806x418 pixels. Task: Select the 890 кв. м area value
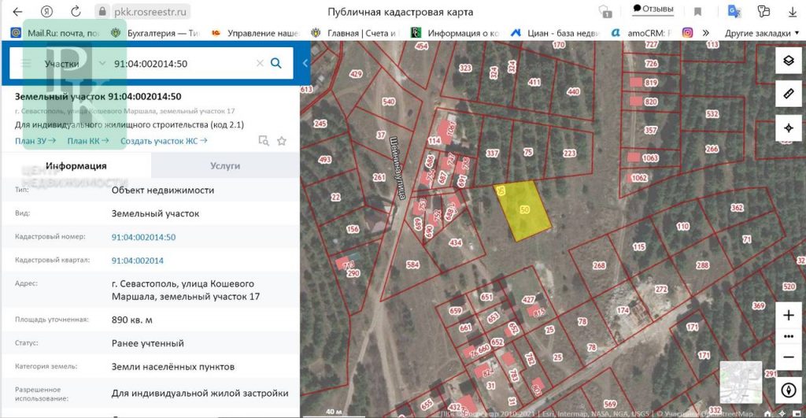pyautogui.click(x=131, y=320)
